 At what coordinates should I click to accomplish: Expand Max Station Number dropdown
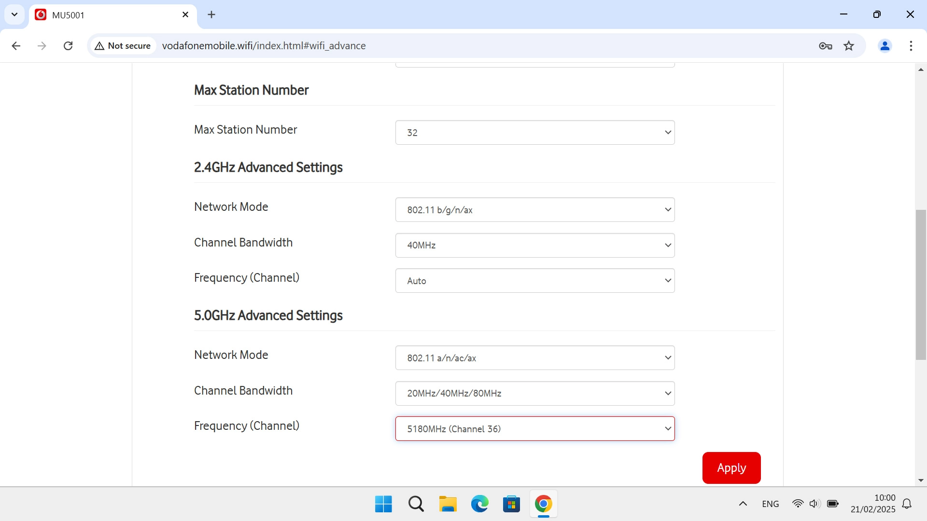click(x=534, y=133)
